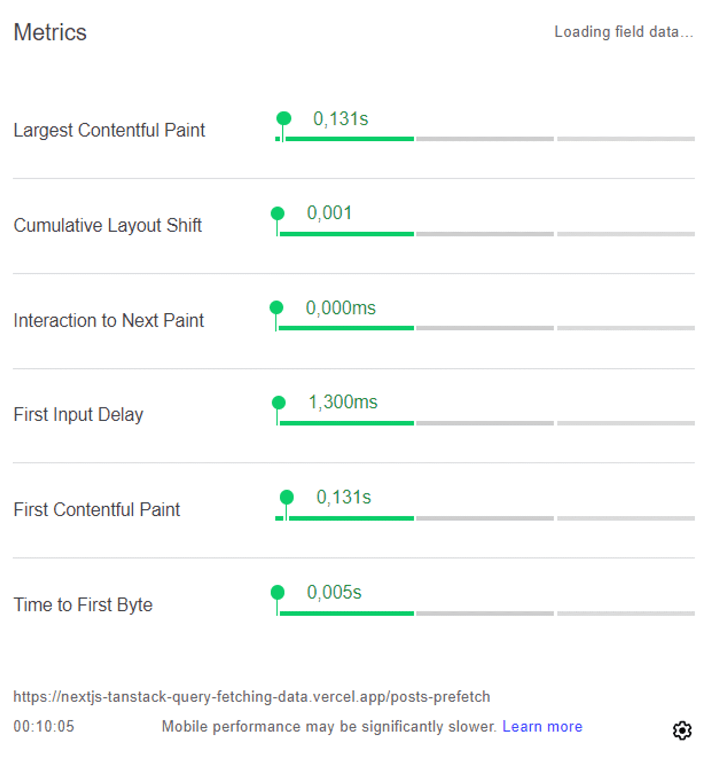The width and height of the screenshot is (705, 759).
Task: Click the Largest Contentful Paint marker dot
Action: (283, 118)
